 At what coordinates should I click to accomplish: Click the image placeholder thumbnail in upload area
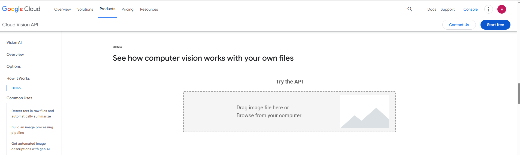(365, 111)
